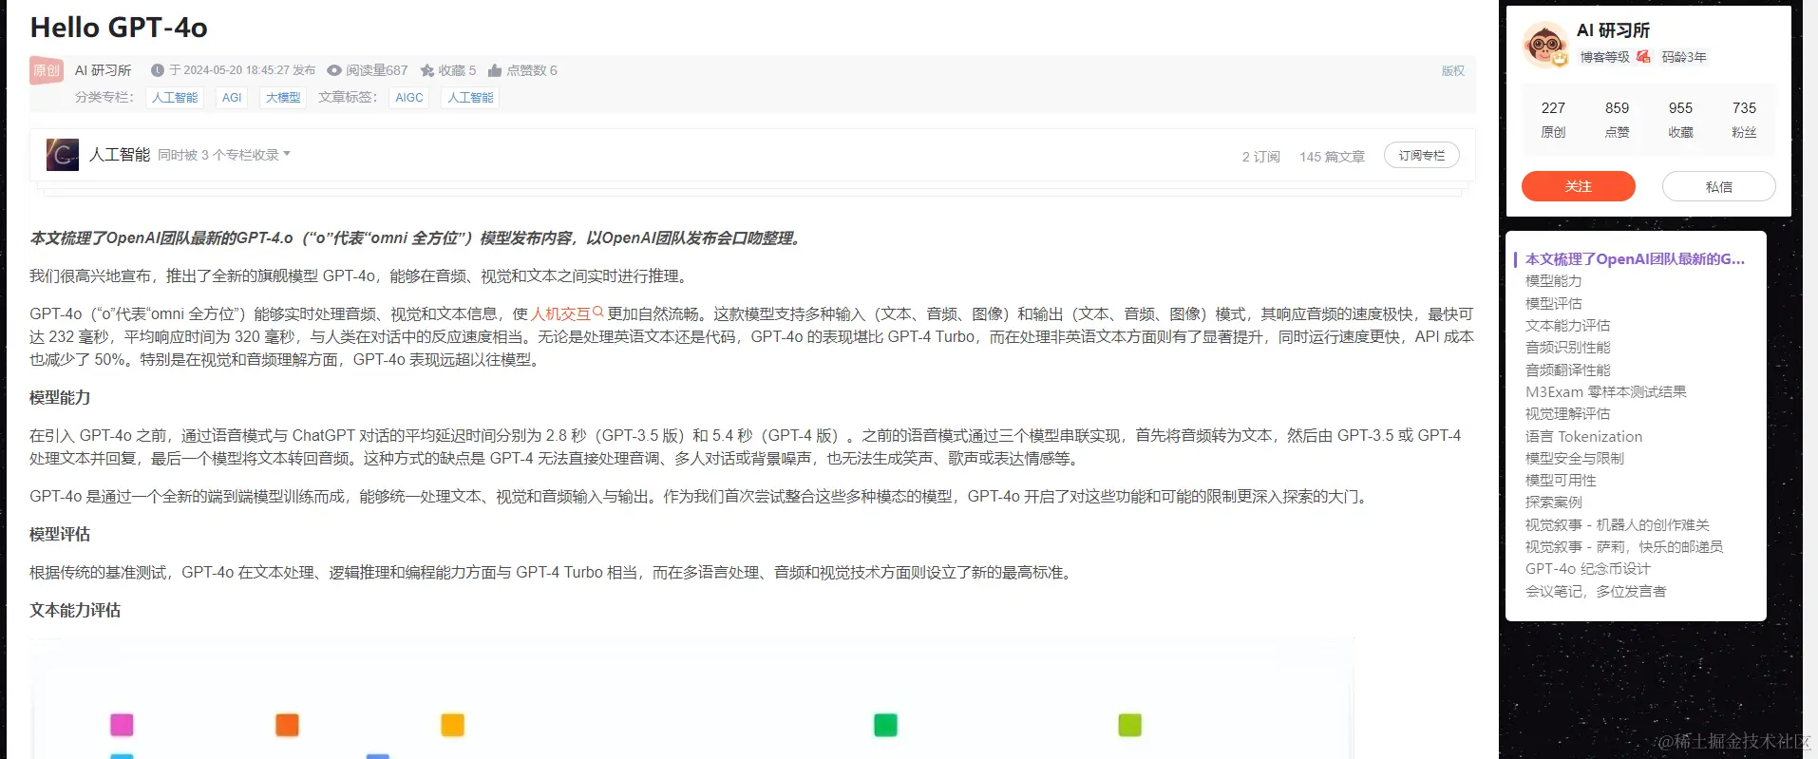The image size is (1818, 759).
Task: Click the 人机交互 highlighted keyword link
Action: click(x=560, y=313)
